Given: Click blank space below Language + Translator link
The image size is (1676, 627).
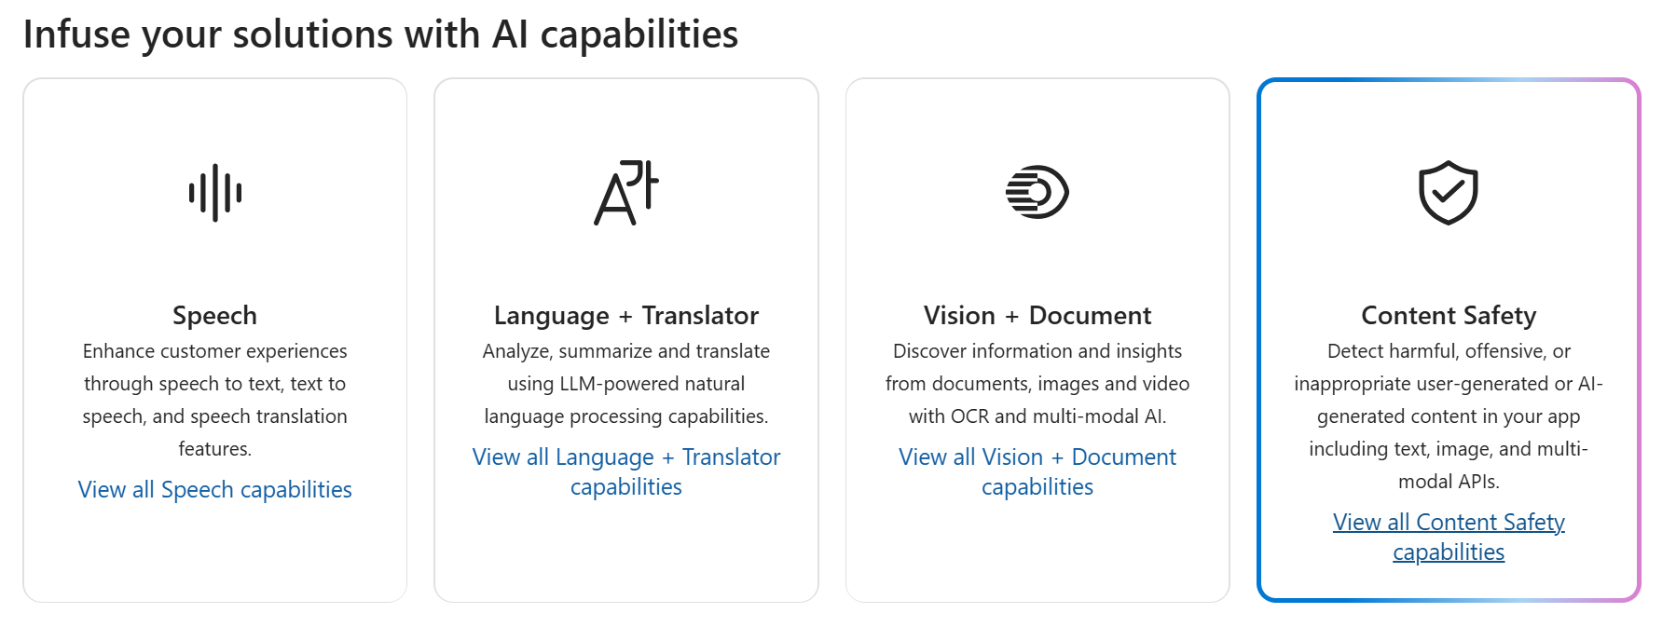Looking at the screenshot, I should tap(626, 552).
